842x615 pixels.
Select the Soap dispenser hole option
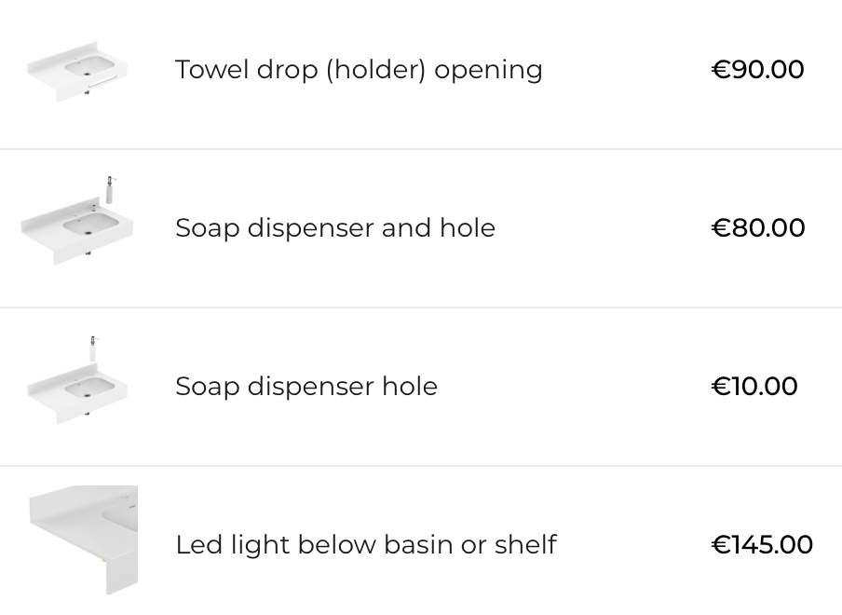click(x=306, y=386)
